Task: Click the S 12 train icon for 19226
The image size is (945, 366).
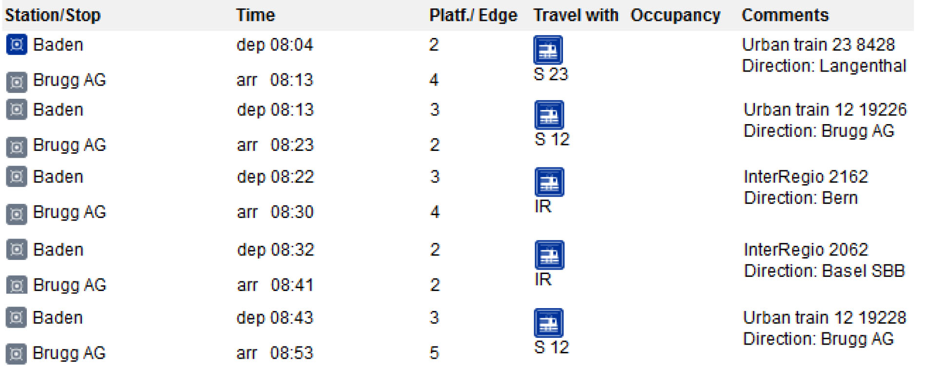Action: click(549, 115)
